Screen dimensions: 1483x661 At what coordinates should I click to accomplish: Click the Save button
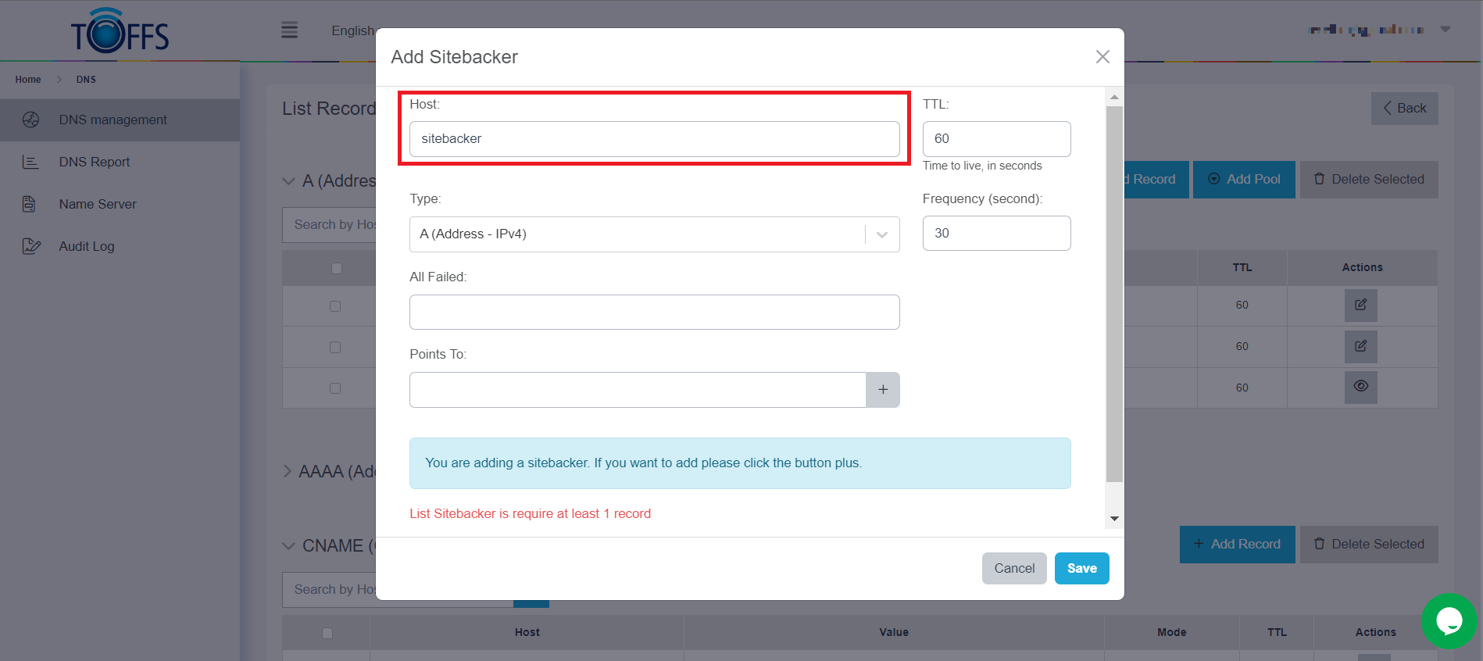[x=1081, y=568]
